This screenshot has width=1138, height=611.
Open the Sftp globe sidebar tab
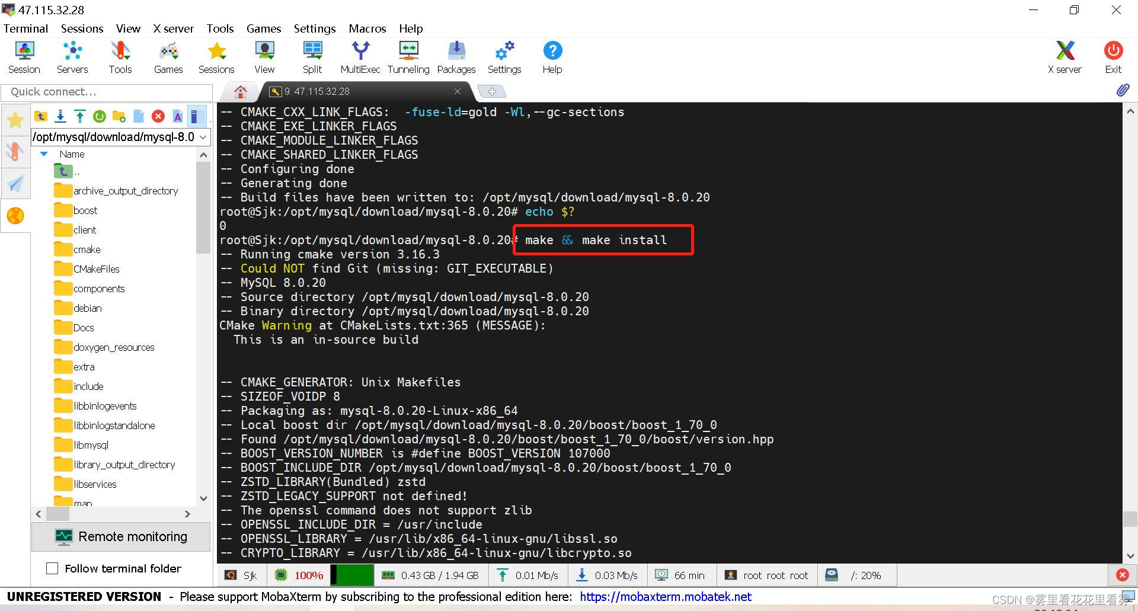point(15,216)
